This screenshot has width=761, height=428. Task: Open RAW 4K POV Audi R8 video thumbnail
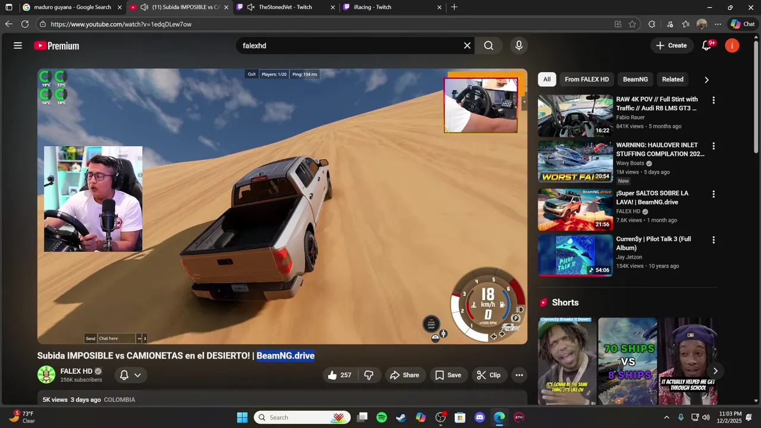point(576,116)
